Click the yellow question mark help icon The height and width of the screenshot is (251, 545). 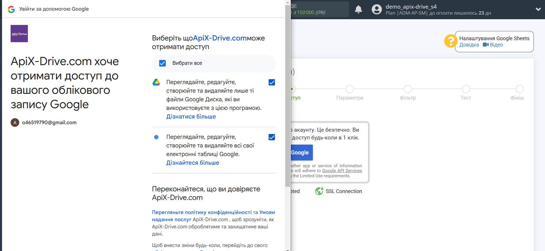coord(451,41)
